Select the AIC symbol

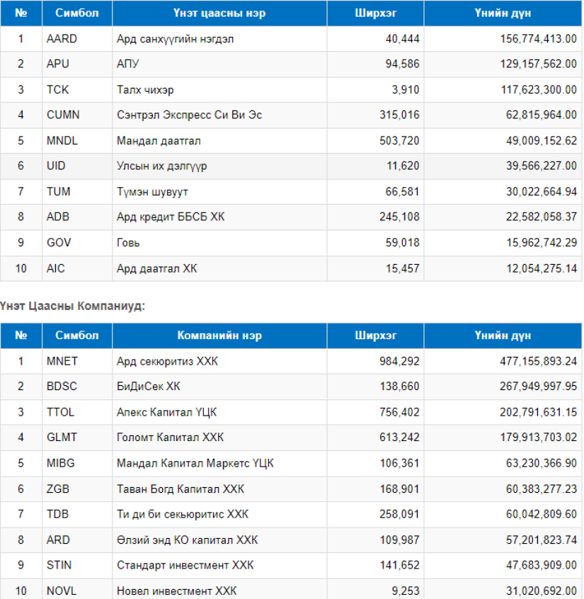[x=55, y=268]
